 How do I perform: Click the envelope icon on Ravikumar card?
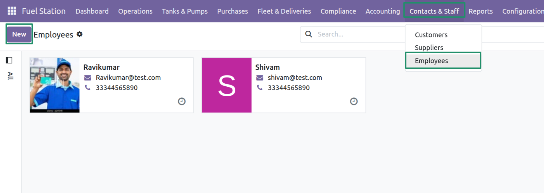tap(88, 78)
